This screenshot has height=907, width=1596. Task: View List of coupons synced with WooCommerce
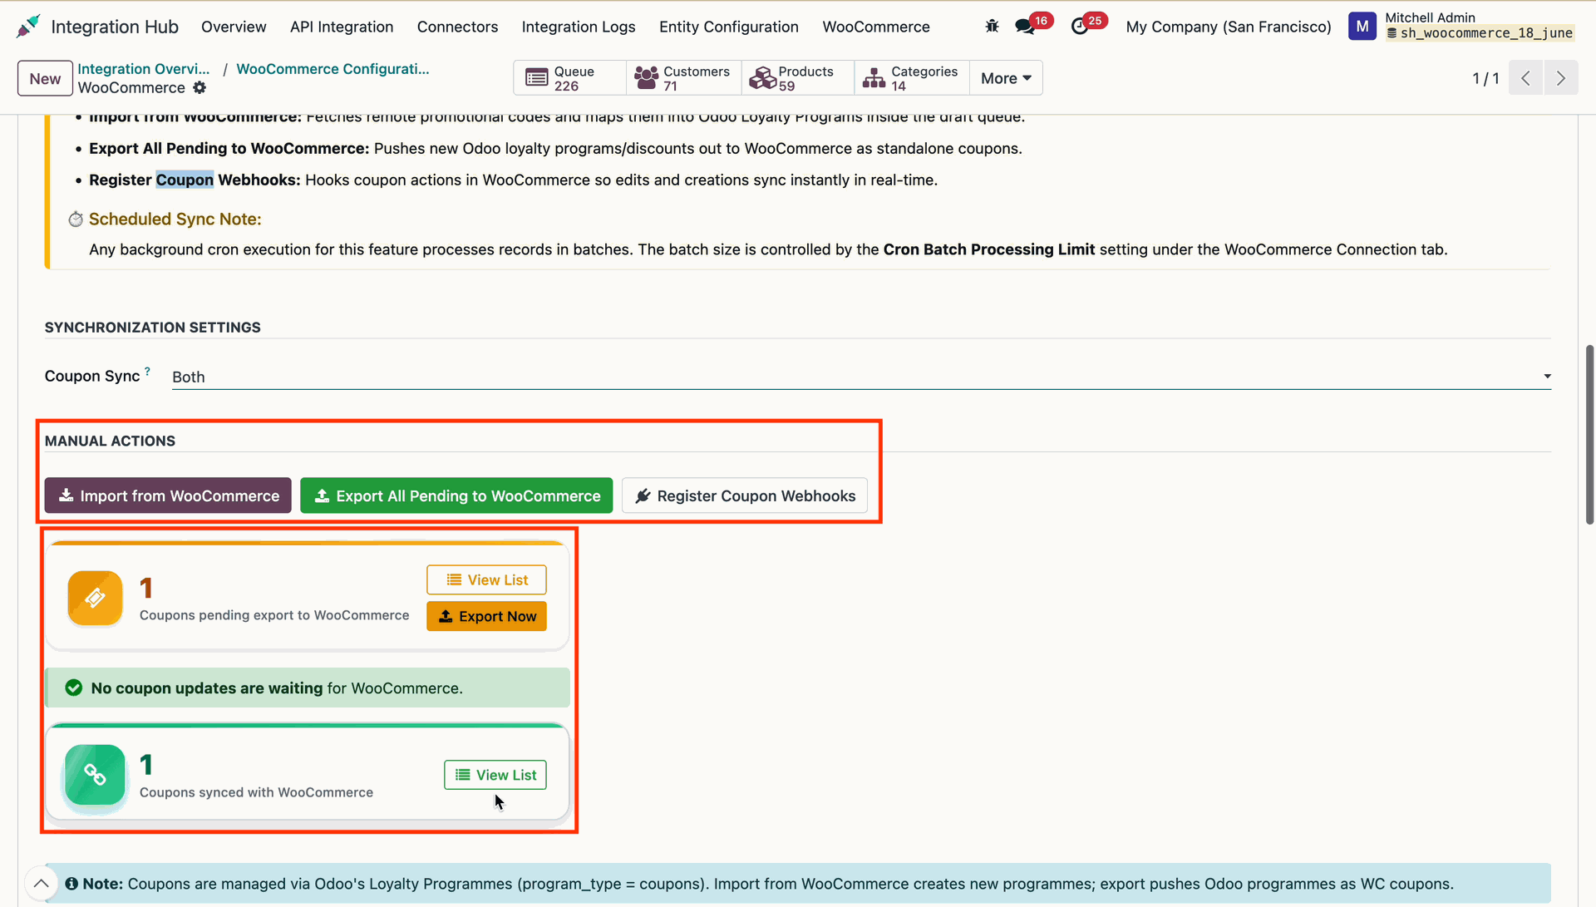tap(495, 775)
